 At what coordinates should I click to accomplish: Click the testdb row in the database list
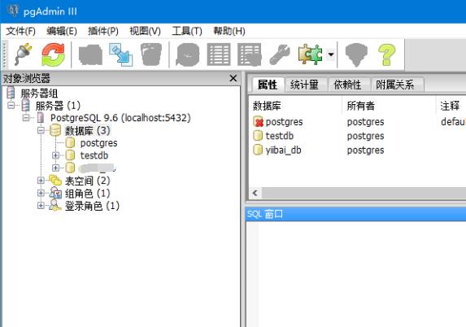[357, 136]
